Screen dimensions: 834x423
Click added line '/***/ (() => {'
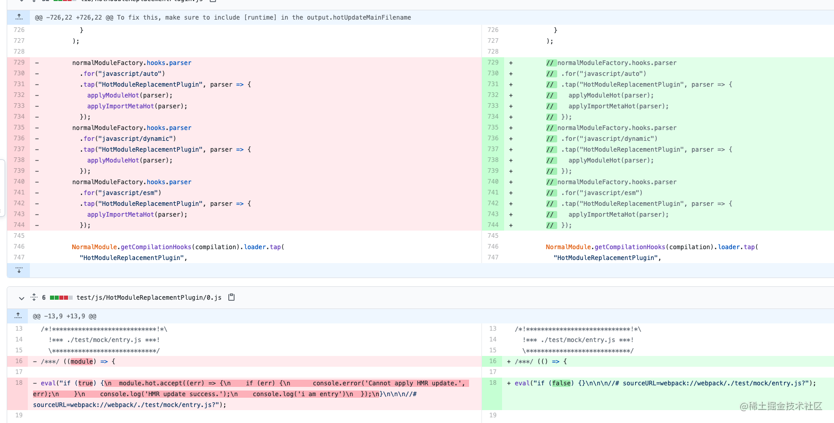541,362
